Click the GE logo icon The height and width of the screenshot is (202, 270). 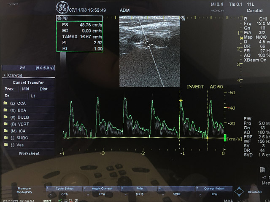click(62, 8)
